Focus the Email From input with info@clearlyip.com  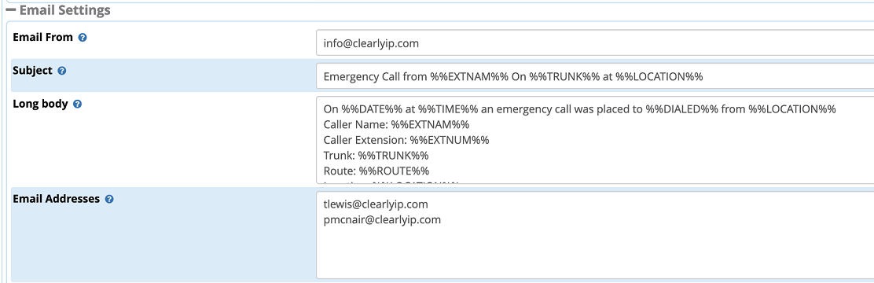(595, 43)
